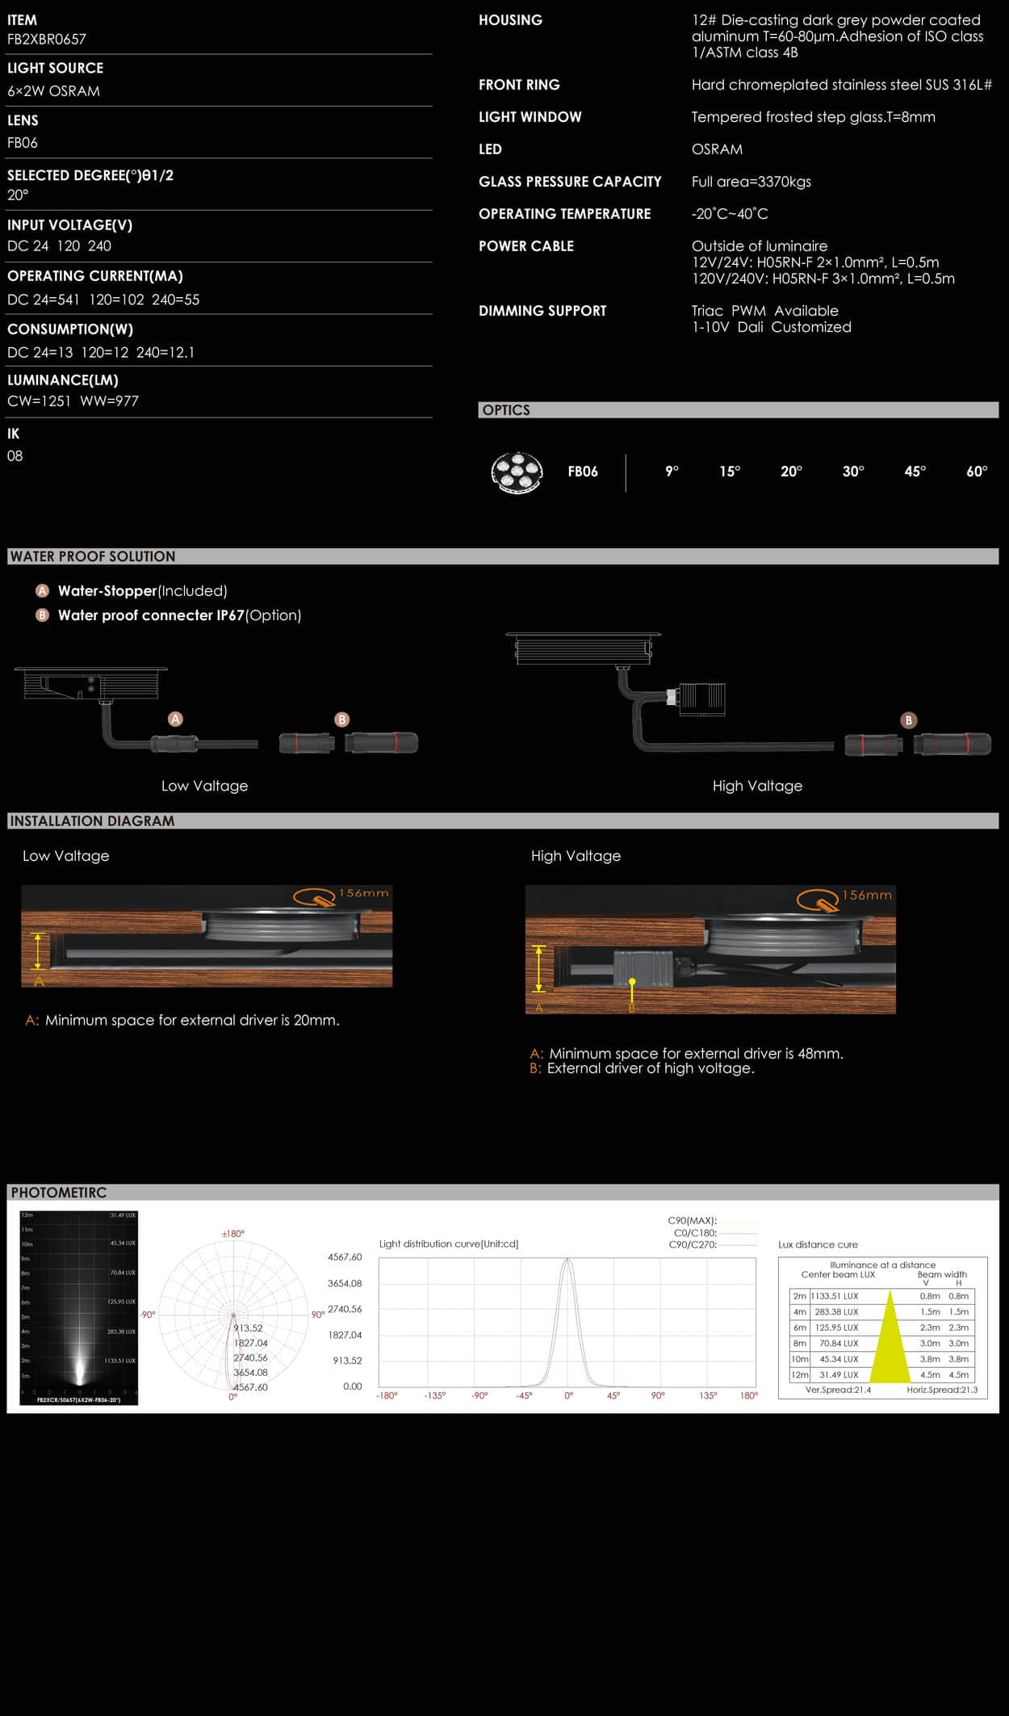The width and height of the screenshot is (1009, 1716).
Task: Open the polar light distribution diagram
Action: pyautogui.click(x=233, y=1315)
